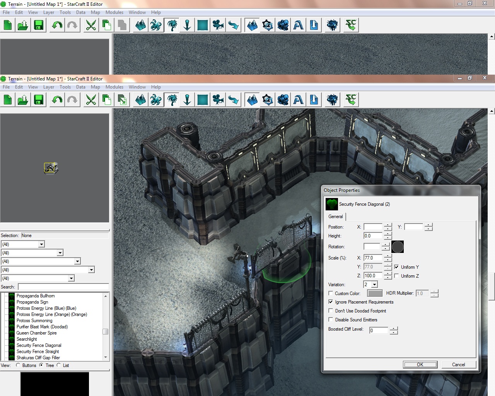495x396 pixels.
Task: Cancel the Object Properties dialog
Action: (x=458, y=365)
